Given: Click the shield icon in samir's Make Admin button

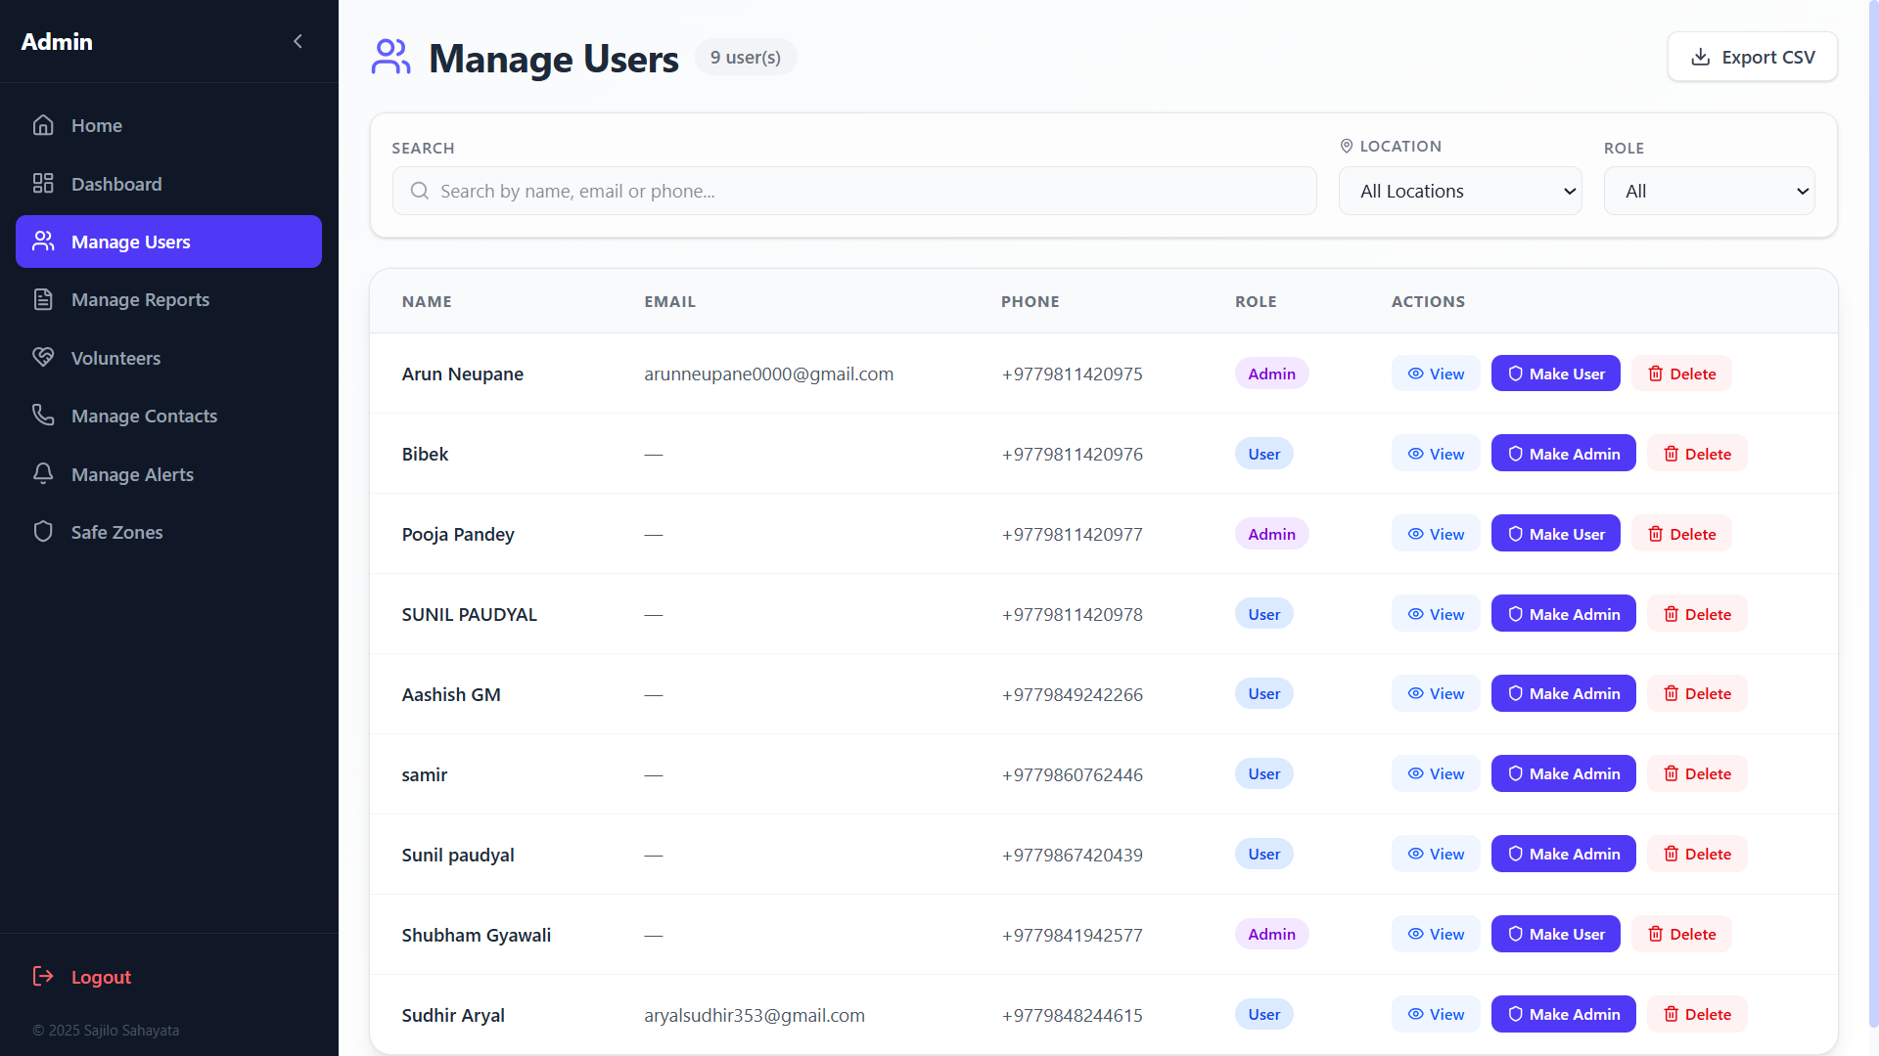Looking at the screenshot, I should (1515, 773).
